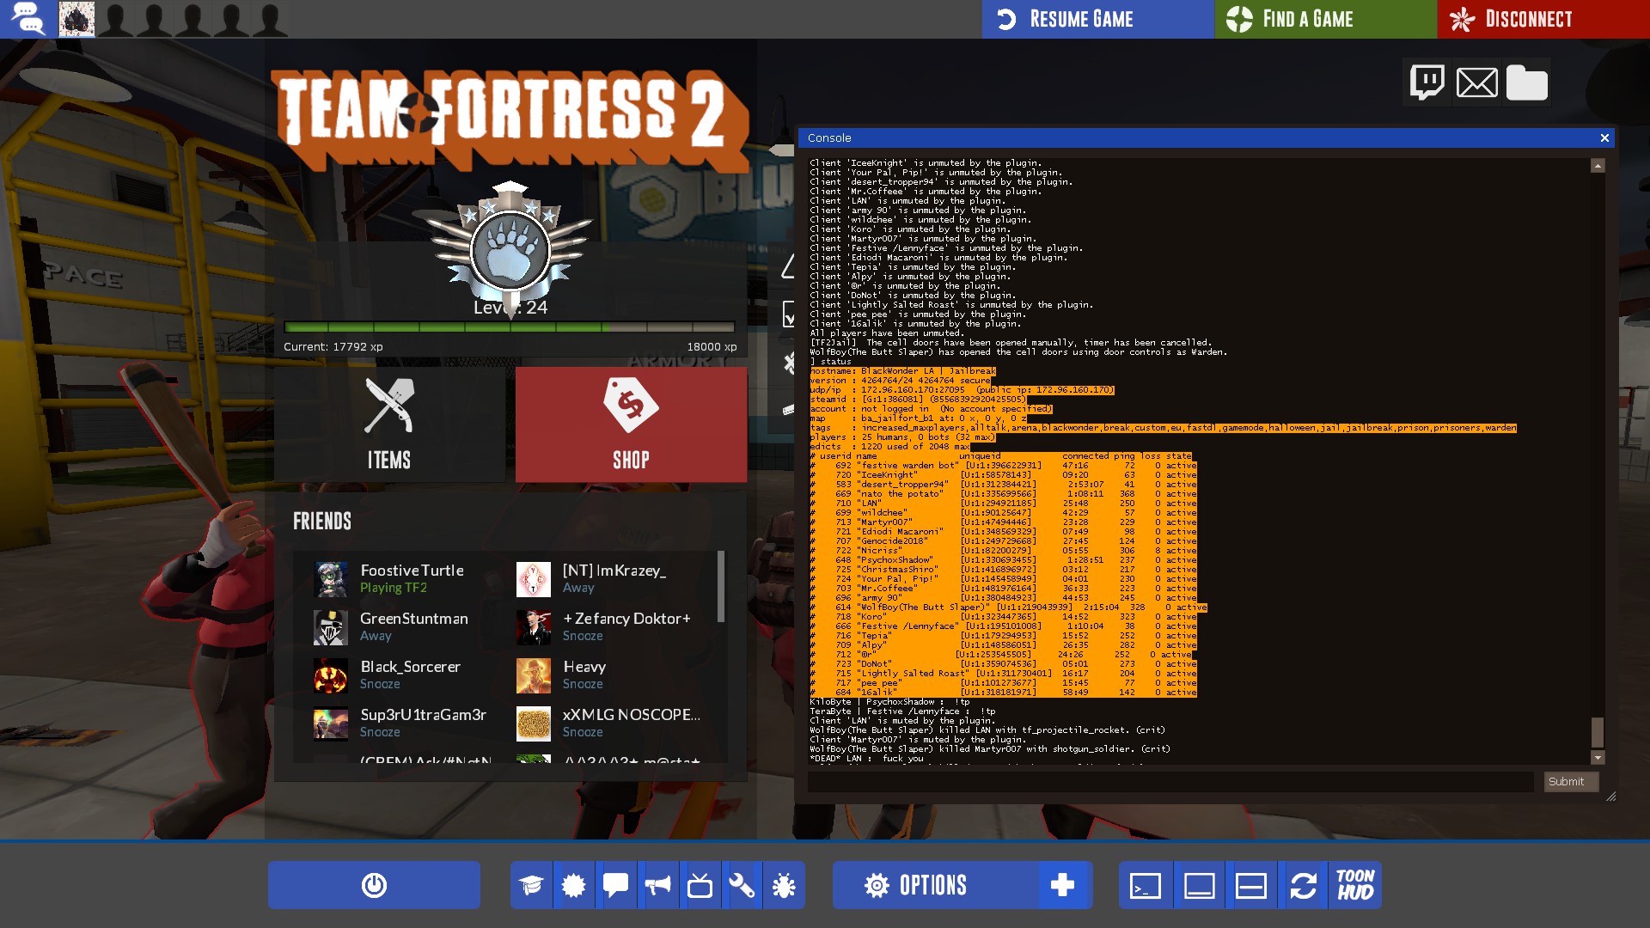Click console row 'WolfBoy(The Butt Slaper)' player entry

pos(1008,607)
